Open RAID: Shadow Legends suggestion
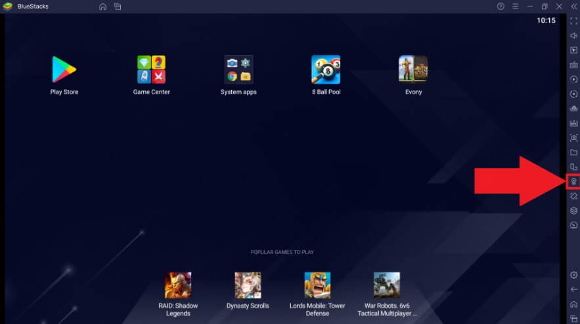 [x=178, y=285]
